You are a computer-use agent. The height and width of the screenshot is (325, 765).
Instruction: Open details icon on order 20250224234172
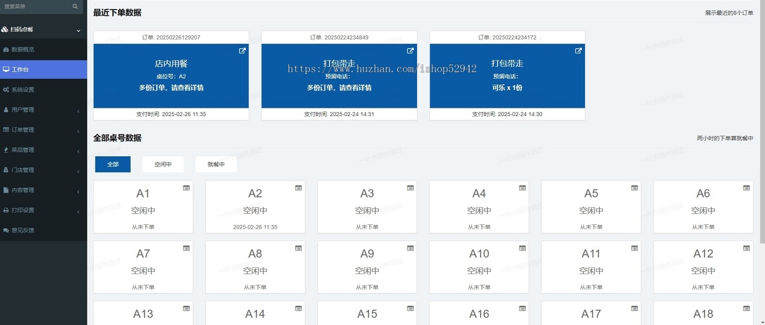pyautogui.click(x=579, y=51)
